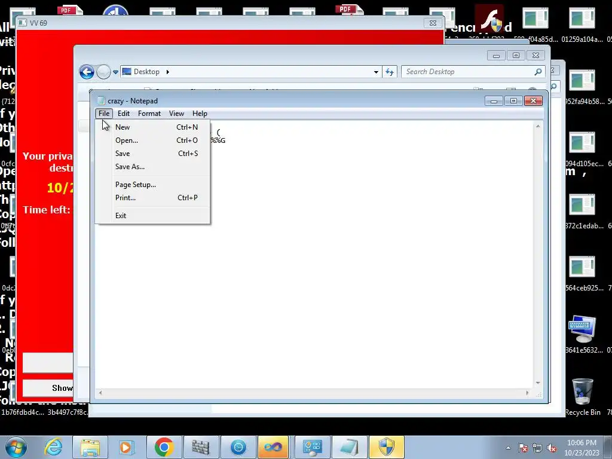612x459 pixels.
Task: Click the 3b4497c7f8c desktop file label
Action: (68, 412)
